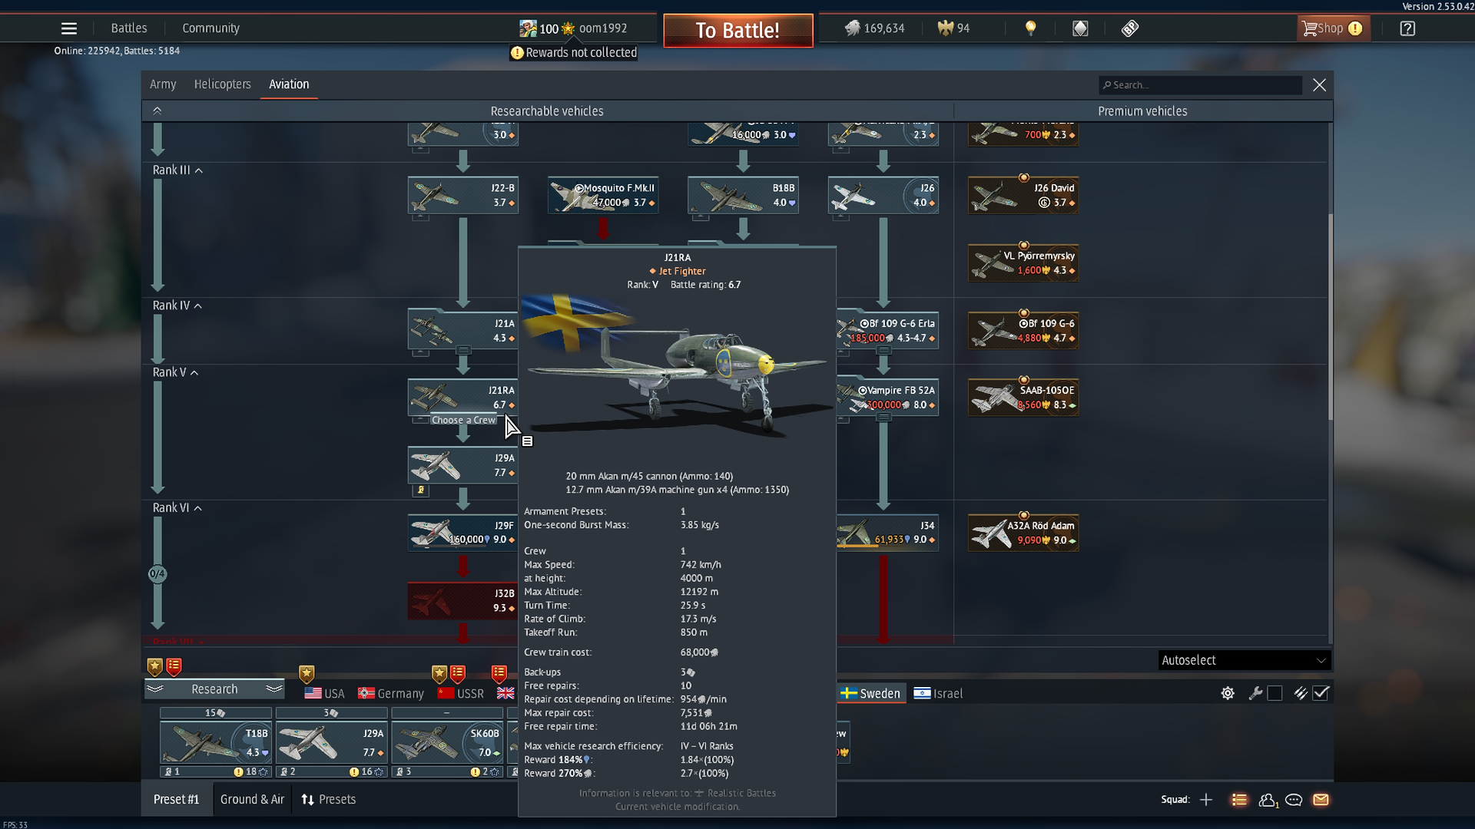Open the help question mark icon
The image size is (1475, 829).
[1407, 28]
